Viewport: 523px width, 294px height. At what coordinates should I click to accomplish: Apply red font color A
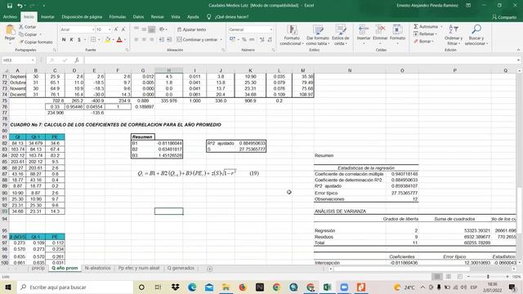[119, 40]
